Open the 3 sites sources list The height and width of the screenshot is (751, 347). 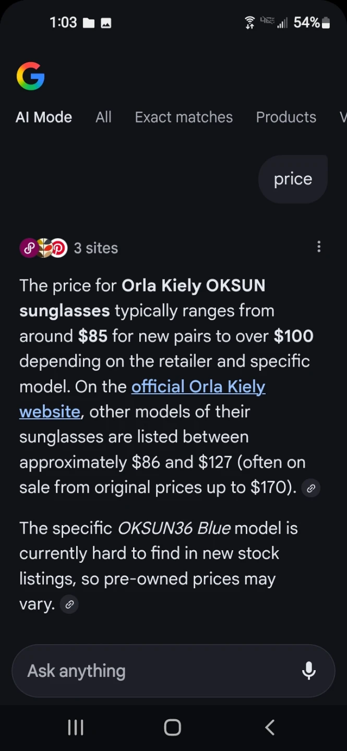pyautogui.click(x=96, y=248)
